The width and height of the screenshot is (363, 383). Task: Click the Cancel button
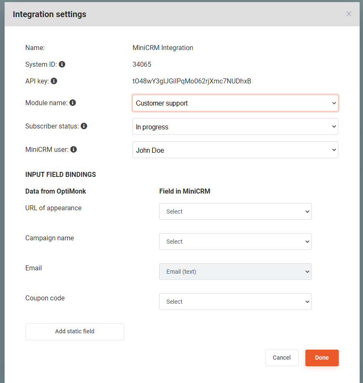(282, 358)
